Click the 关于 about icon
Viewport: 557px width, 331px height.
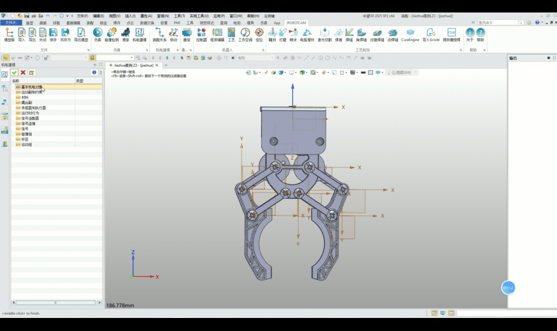[470, 35]
